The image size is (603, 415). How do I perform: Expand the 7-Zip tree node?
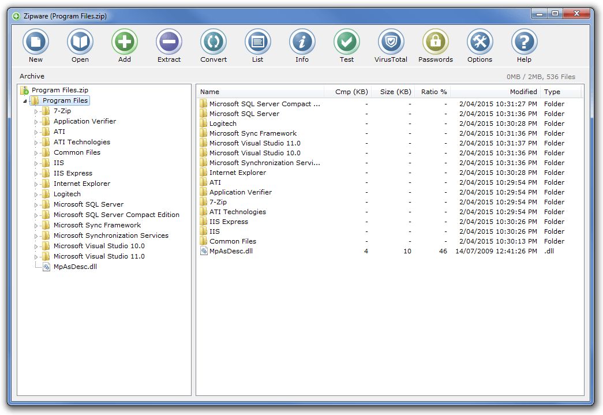tap(36, 111)
